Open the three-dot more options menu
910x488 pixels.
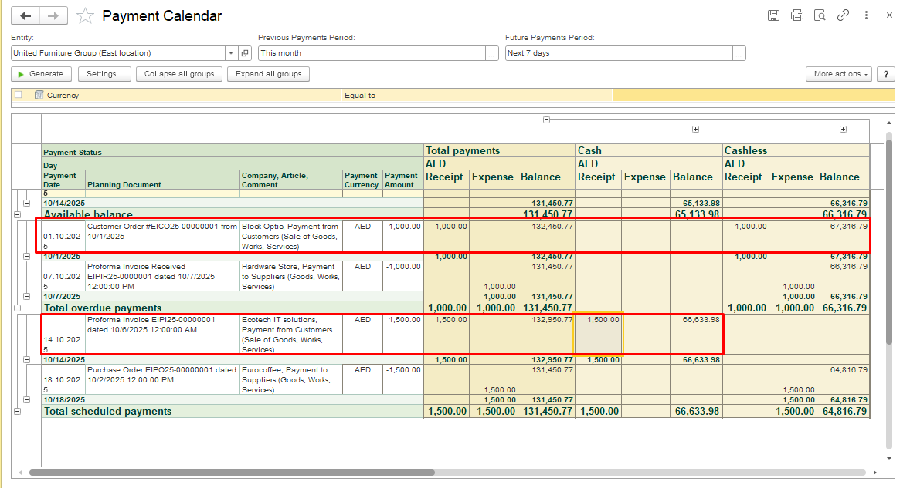867,15
